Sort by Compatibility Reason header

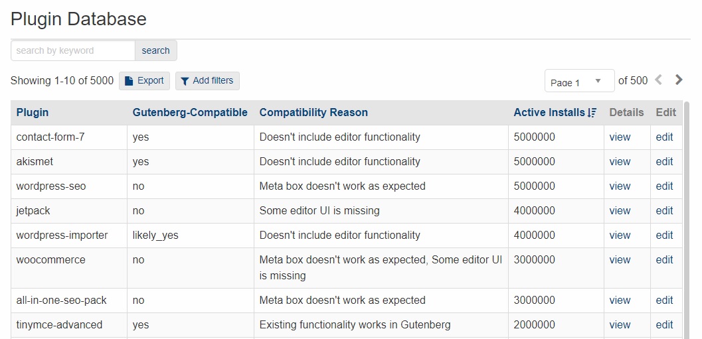tap(313, 112)
